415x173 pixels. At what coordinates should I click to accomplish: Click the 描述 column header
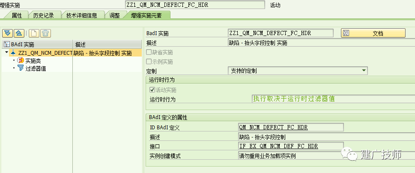pyautogui.click(x=107, y=44)
